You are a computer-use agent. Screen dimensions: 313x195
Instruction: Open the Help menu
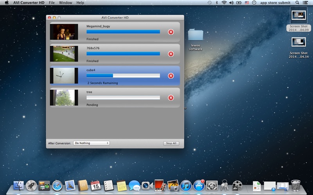[80, 3]
